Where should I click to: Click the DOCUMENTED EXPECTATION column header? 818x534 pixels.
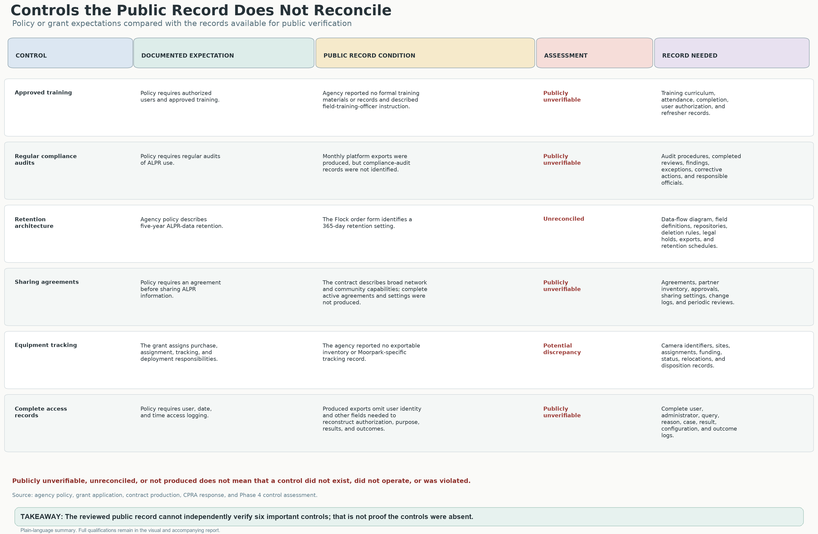(x=224, y=53)
